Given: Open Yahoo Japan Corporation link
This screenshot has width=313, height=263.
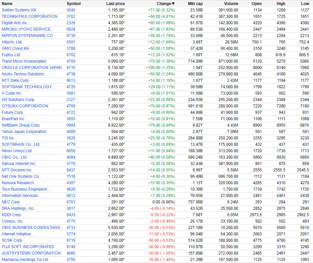Looking at the screenshot, I should click(x=24, y=131).
